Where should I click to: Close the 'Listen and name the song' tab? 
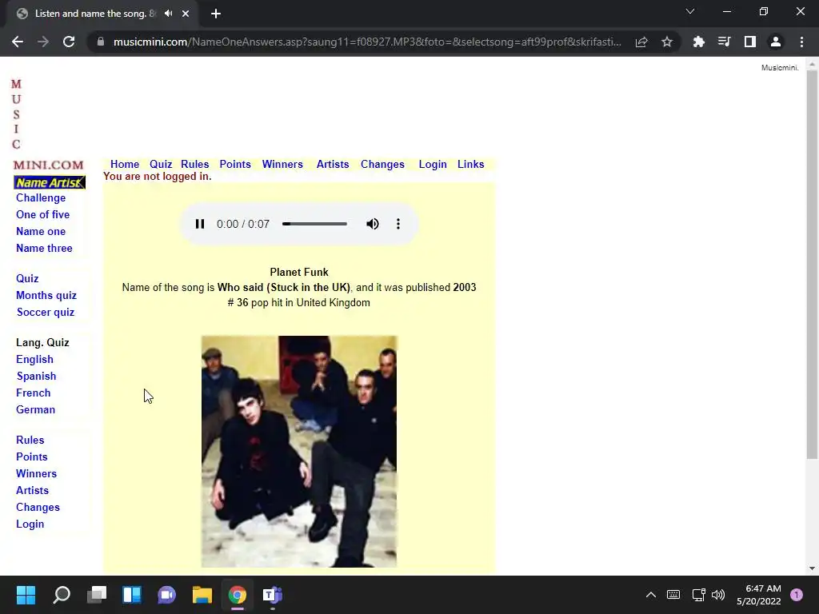pos(186,14)
